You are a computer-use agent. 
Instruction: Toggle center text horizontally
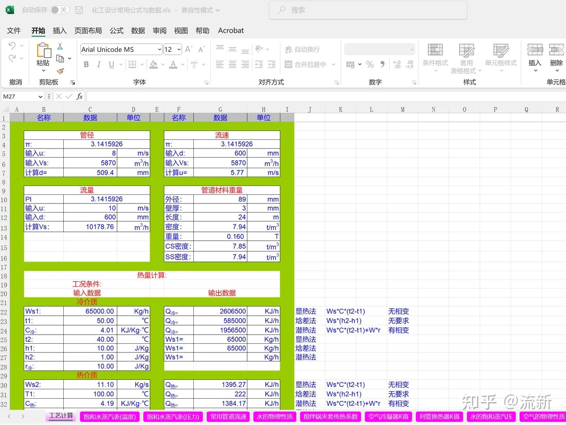[x=233, y=64]
